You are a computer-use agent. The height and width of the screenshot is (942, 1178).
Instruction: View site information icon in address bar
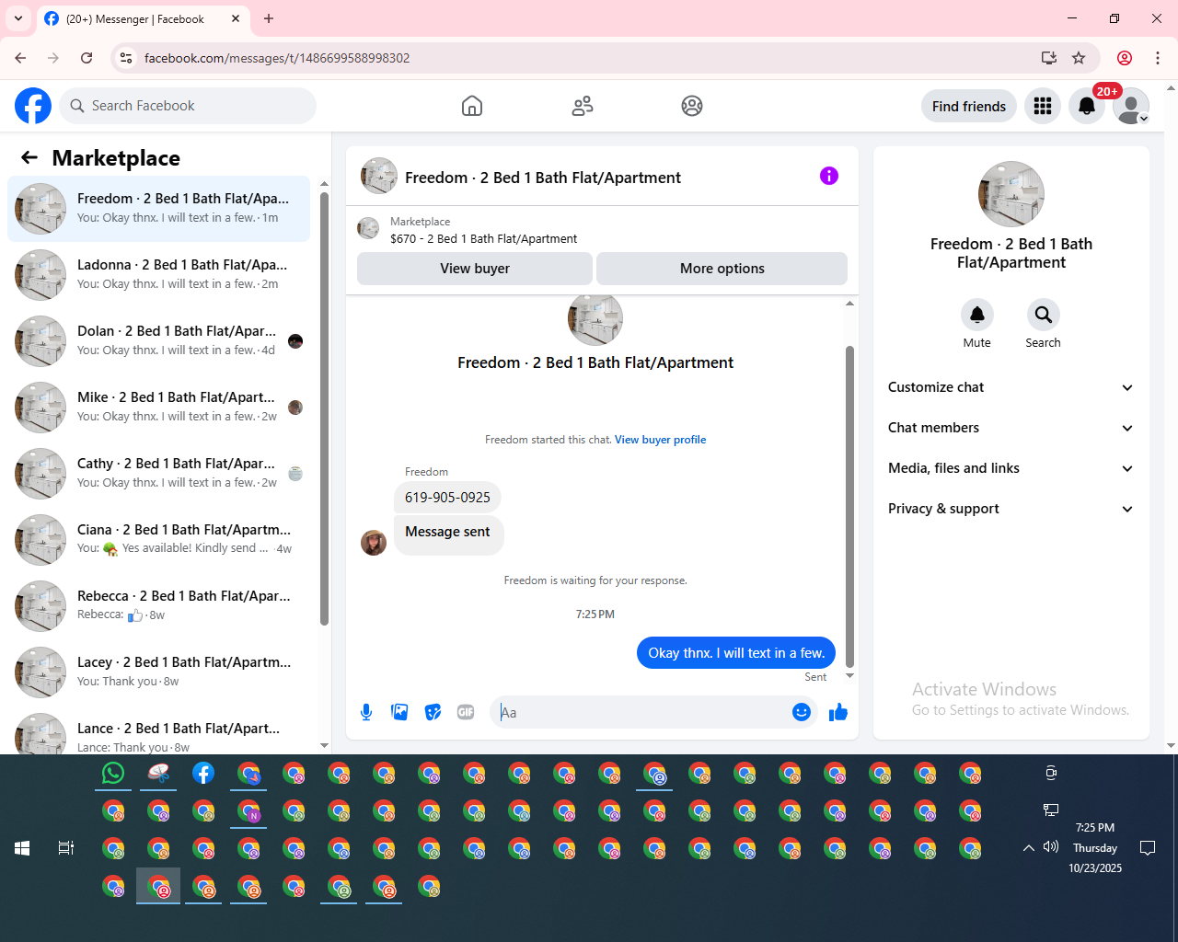coord(127,58)
